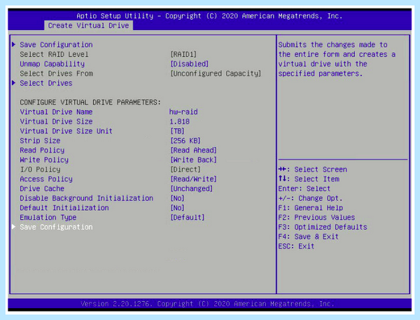Click the Select Item arrows hint
This screenshot has width=420, height=320.
(309, 179)
